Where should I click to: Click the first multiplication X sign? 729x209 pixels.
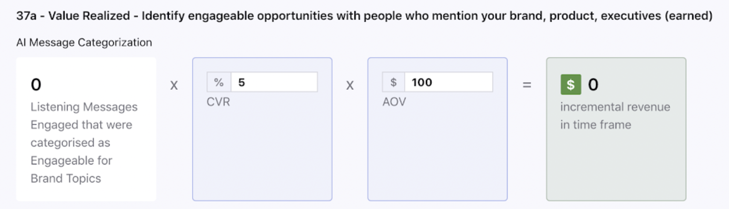pyautogui.click(x=174, y=85)
